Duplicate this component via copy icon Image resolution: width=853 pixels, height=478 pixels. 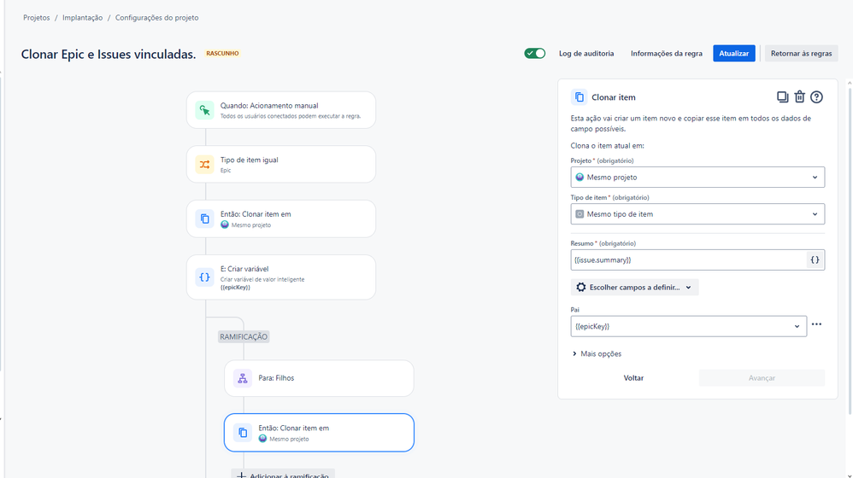tap(782, 96)
